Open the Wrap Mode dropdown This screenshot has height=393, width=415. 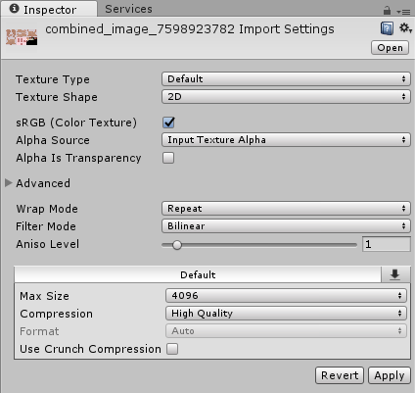[286, 209]
